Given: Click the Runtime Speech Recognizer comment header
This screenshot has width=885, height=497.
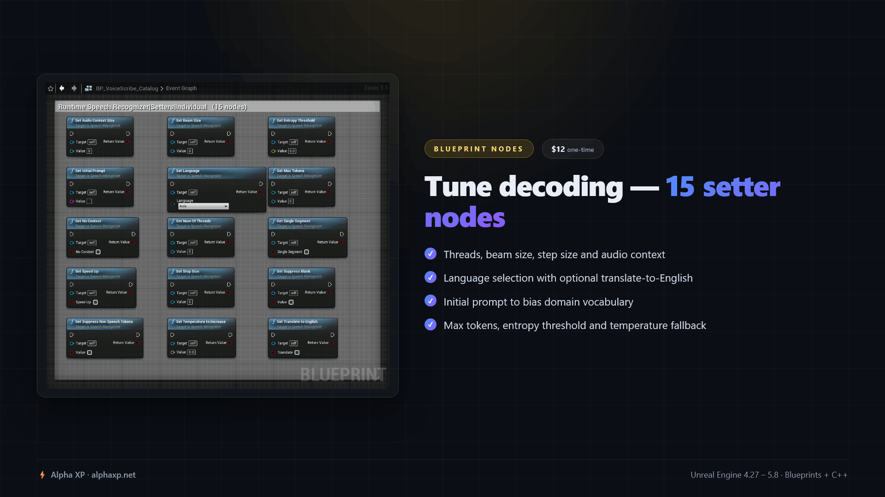Looking at the screenshot, I should 217,107.
